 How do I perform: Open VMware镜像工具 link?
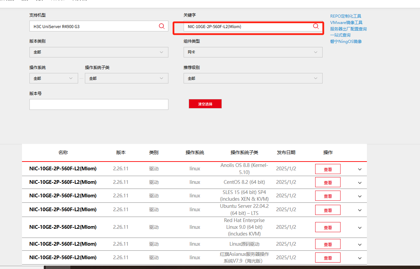pyautogui.click(x=346, y=22)
